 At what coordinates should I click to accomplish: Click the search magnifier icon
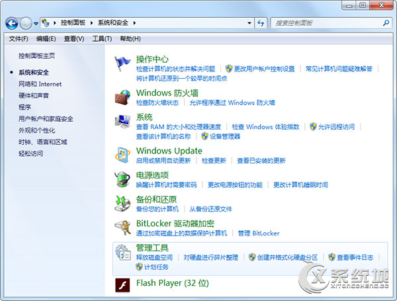click(x=386, y=23)
